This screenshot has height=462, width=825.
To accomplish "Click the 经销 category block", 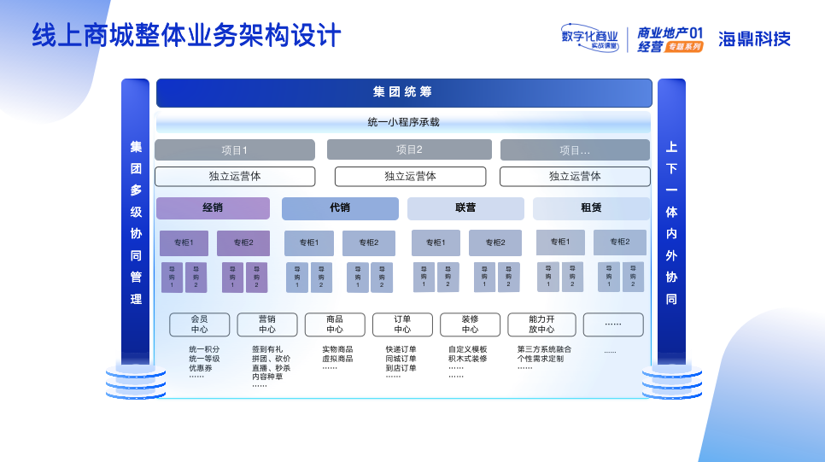I will coord(213,208).
